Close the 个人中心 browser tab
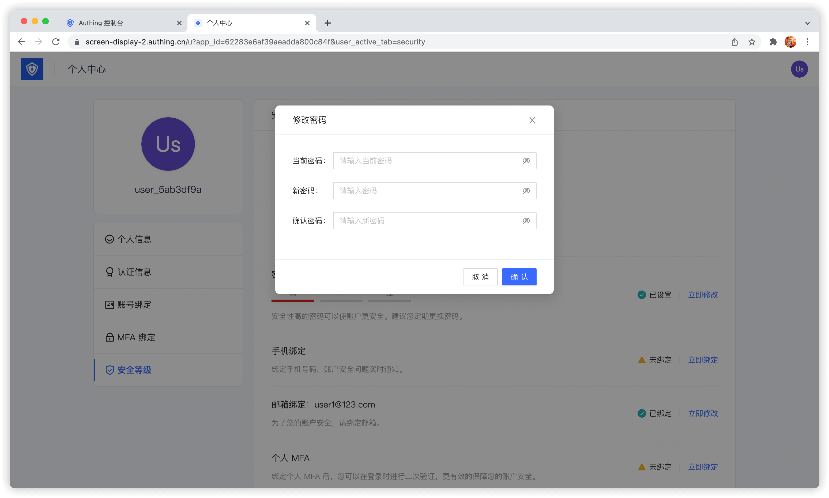The image size is (829, 498). [x=307, y=23]
